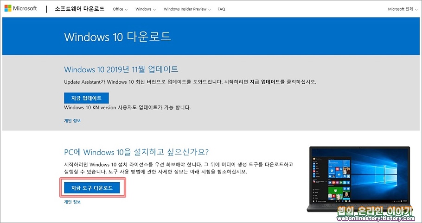The image size is (422, 223).
Task: Click the Windows 10 다운로드 heading
Action: point(117,37)
